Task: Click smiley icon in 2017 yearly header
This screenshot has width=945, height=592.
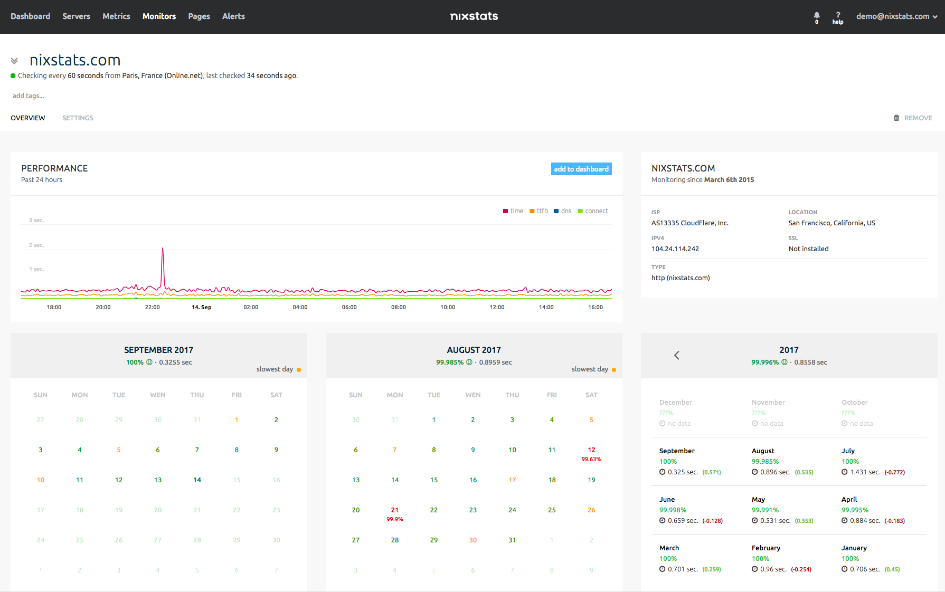Action: pyautogui.click(x=784, y=362)
